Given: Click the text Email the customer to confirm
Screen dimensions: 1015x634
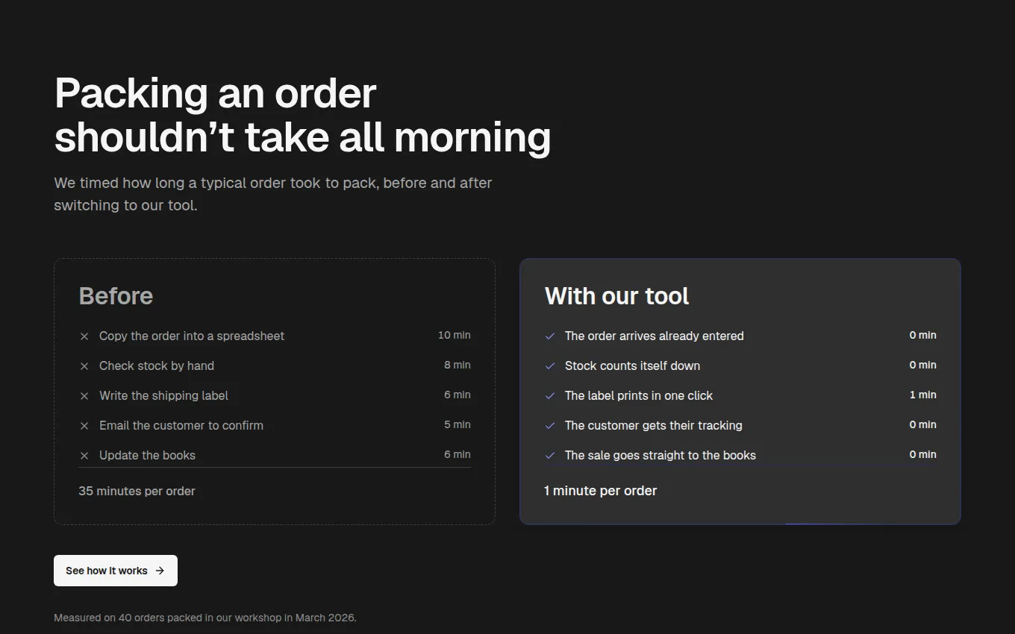Looking at the screenshot, I should [181, 425].
